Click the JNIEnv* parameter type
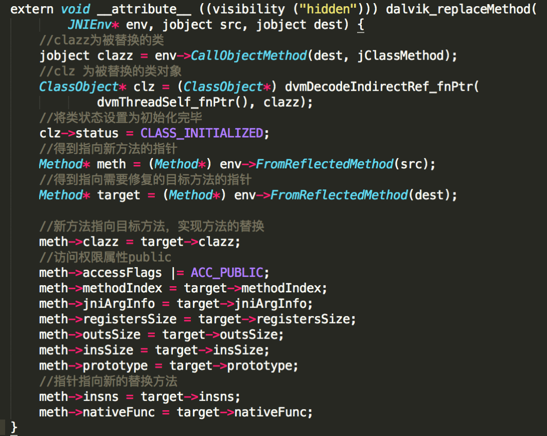Image resolution: width=547 pixels, height=436 pixels. [x=94, y=25]
